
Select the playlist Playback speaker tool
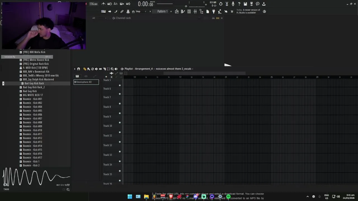[116, 69]
